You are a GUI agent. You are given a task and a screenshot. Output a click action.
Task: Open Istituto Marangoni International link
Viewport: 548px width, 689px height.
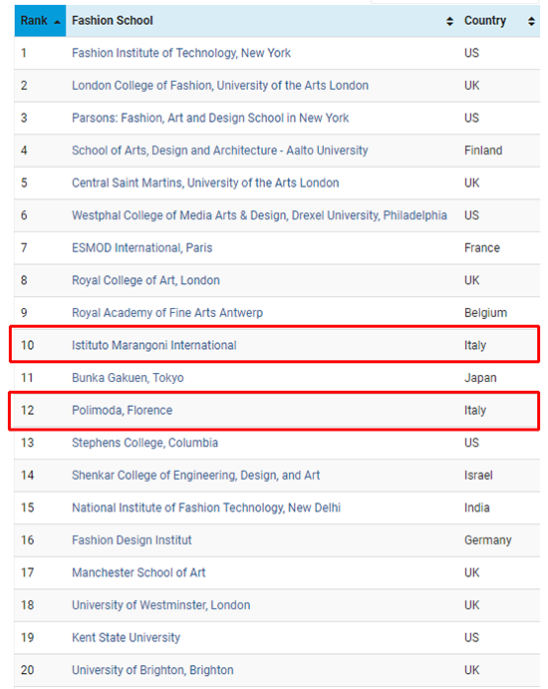click(154, 345)
